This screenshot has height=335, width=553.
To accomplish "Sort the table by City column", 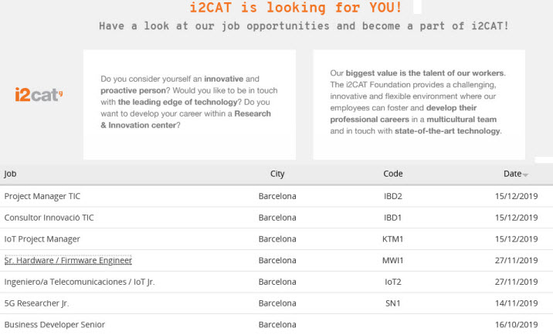I will [x=277, y=174].
